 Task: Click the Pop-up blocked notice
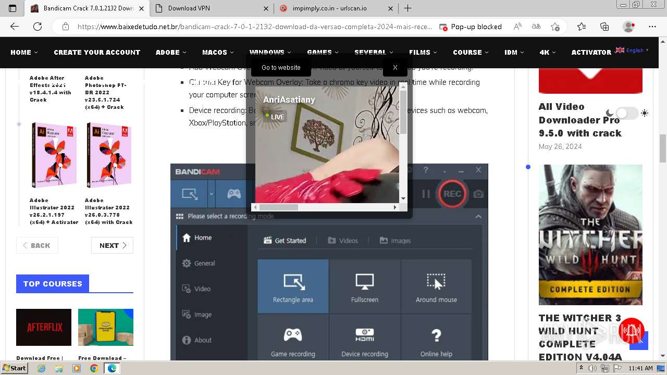point(471,27)
